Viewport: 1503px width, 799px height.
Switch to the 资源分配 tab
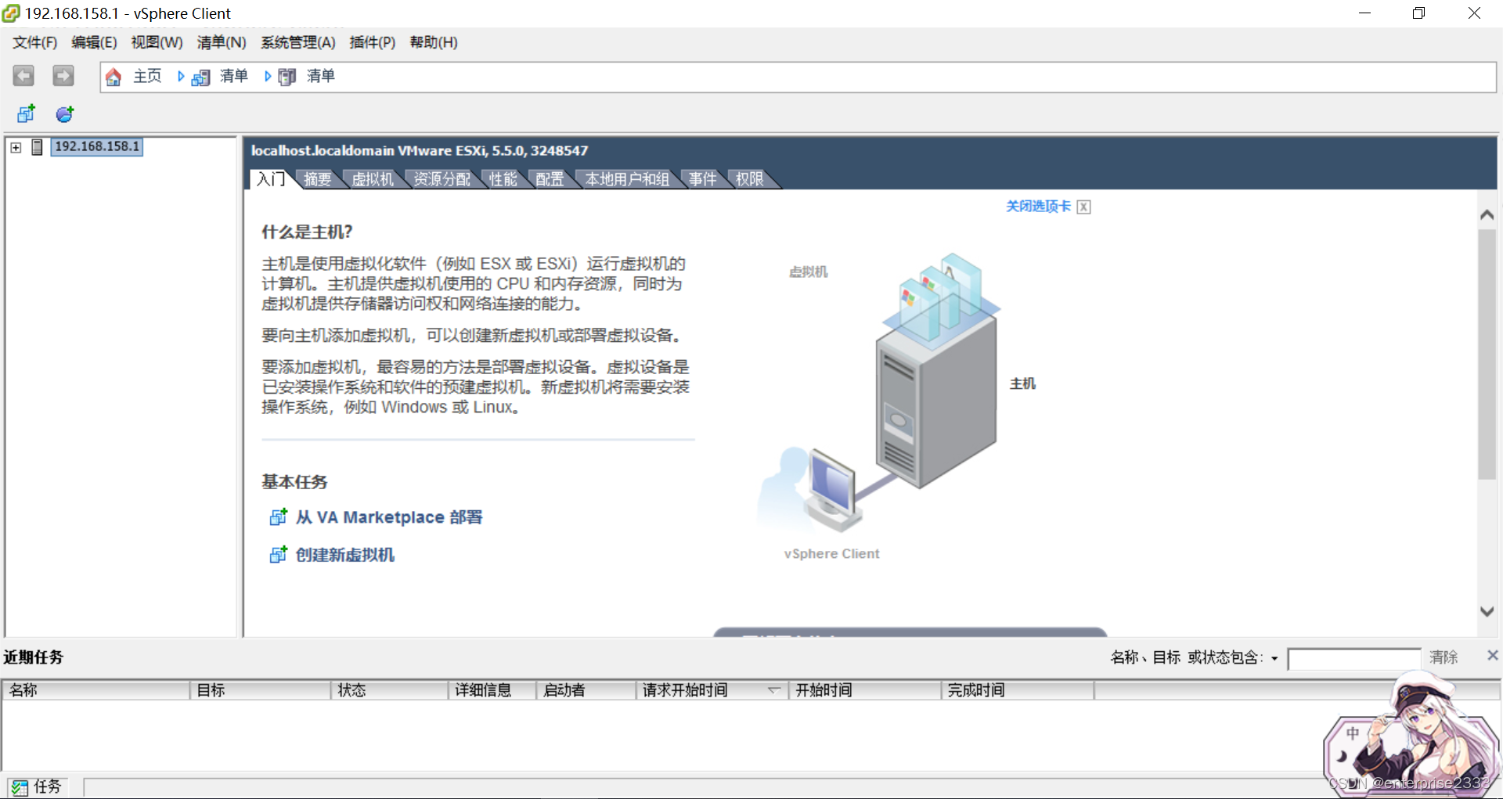[x=442, y=179]
